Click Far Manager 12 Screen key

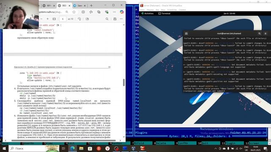pos(257,143)
